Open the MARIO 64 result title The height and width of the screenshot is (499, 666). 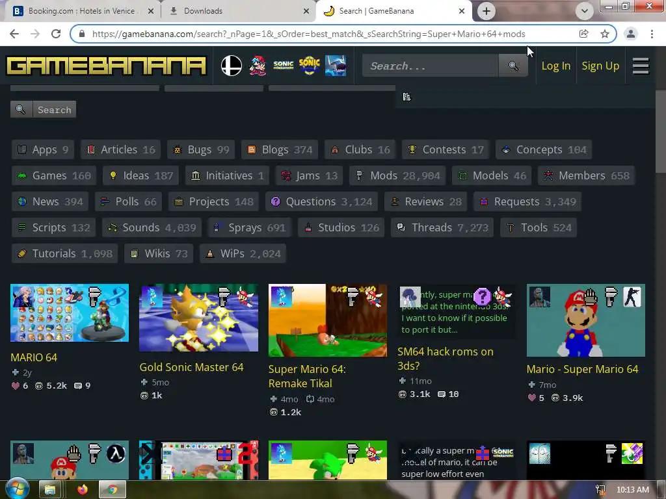tap(34, 357)
